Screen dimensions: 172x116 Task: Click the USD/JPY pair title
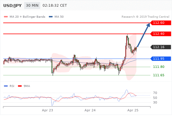click(13, 6)
